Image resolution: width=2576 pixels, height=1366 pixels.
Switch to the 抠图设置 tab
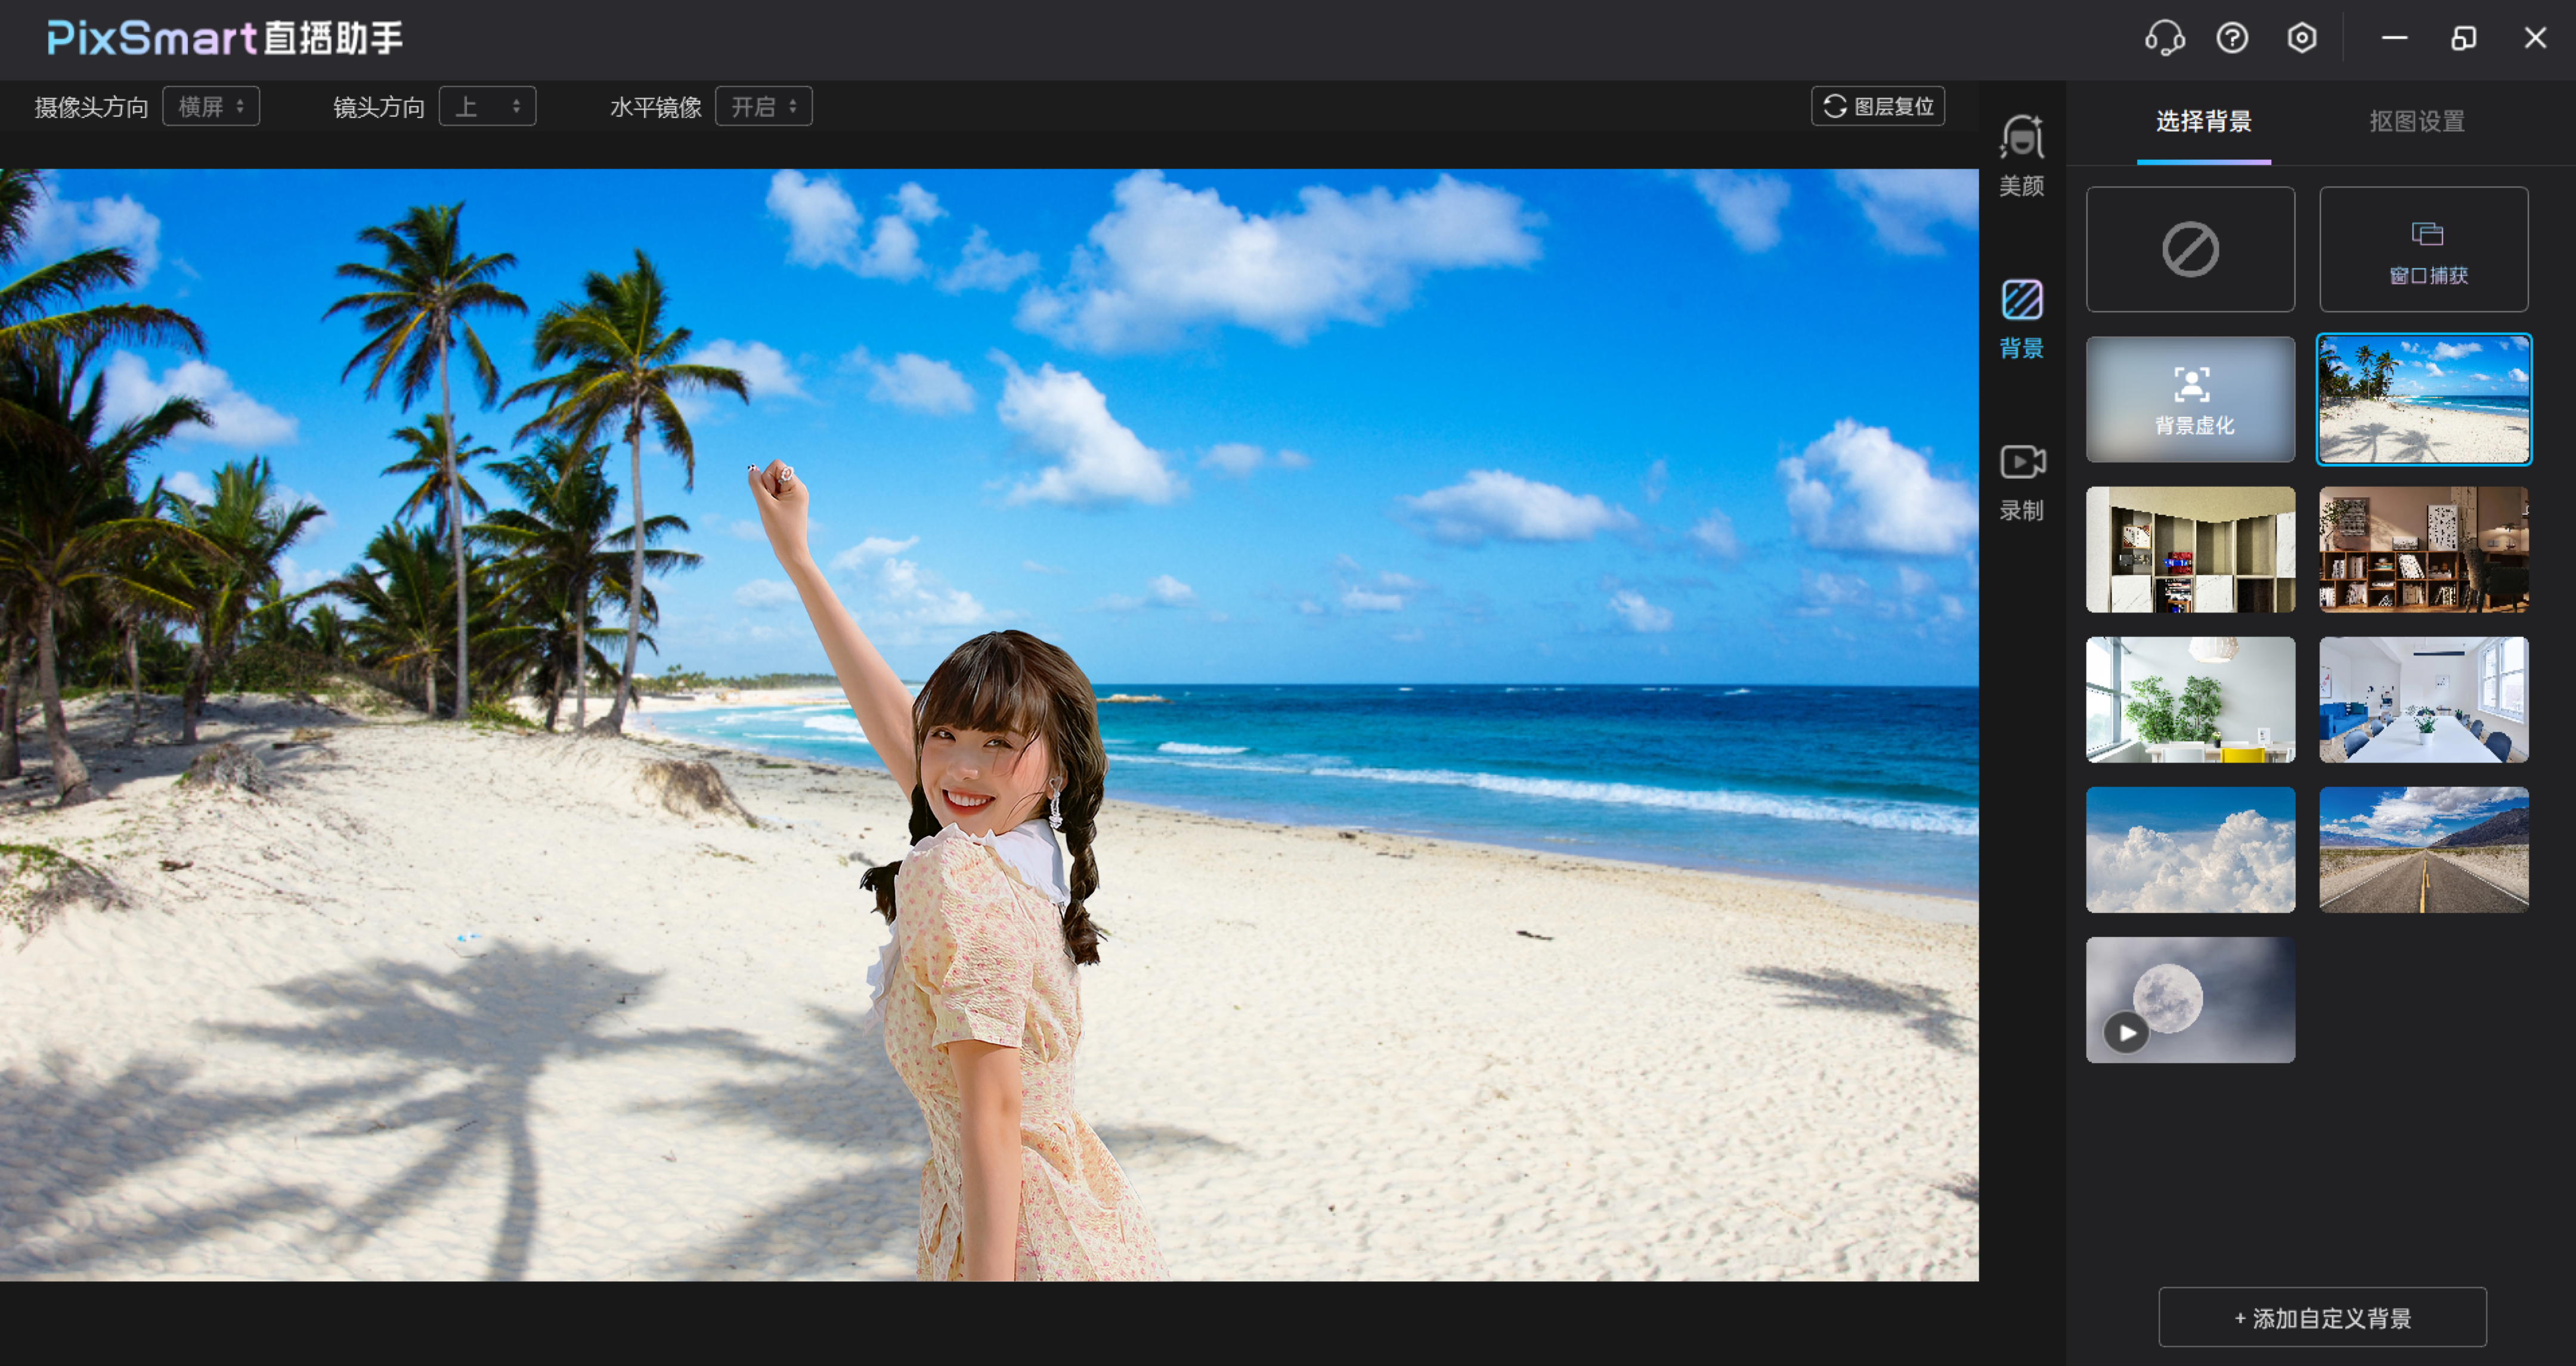[x=2416, y=122]
